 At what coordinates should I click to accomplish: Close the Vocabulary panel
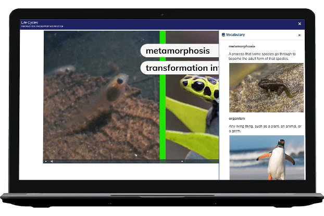tap(299, 35)
